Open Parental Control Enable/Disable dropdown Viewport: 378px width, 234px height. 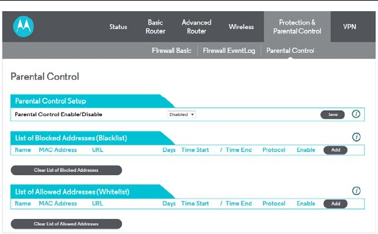coord(182,115)
